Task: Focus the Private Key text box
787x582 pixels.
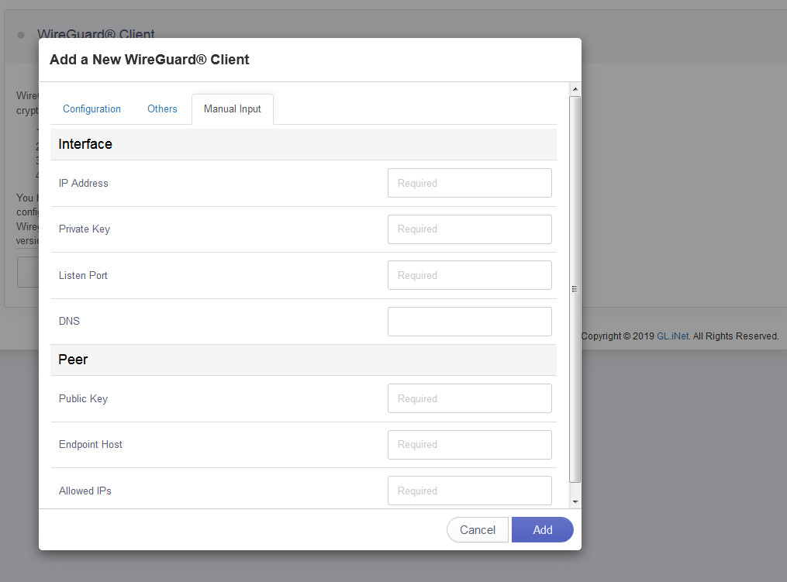Action: [469, 229]
